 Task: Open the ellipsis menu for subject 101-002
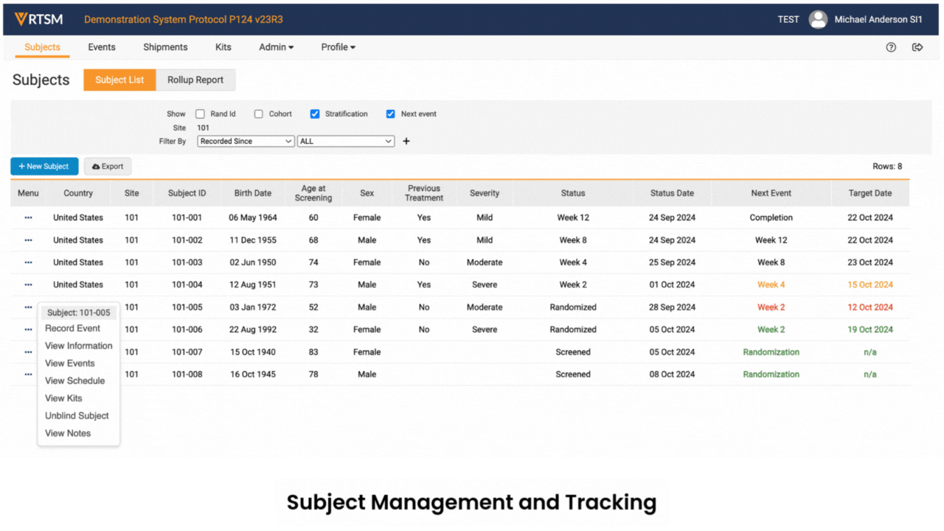click(x=28, y=240)
